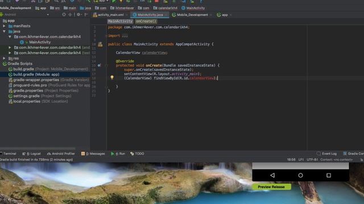Viewport: 364px width, 204px height.
Task: Click the MainActivity editor breadcrumb
Action: [x=120, y=22]
